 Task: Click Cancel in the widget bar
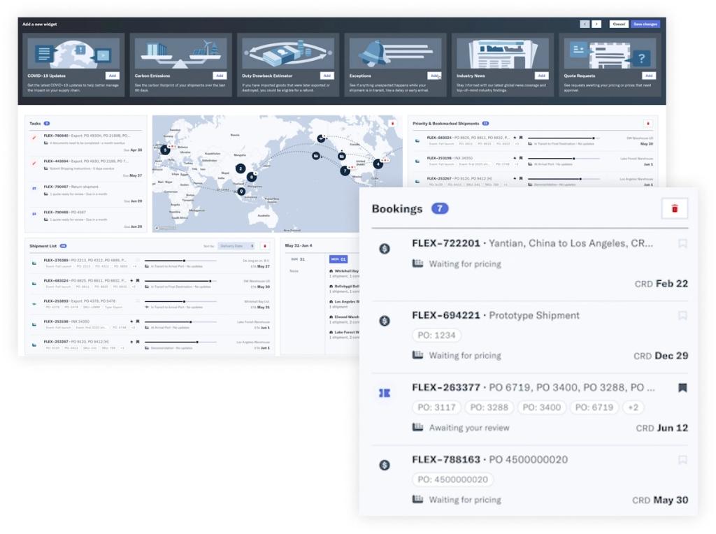[x=619, y=24]
